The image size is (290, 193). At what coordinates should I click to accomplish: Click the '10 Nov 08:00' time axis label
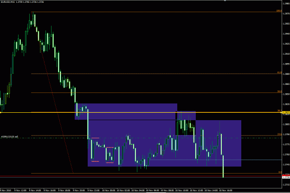tap(167, 190)
